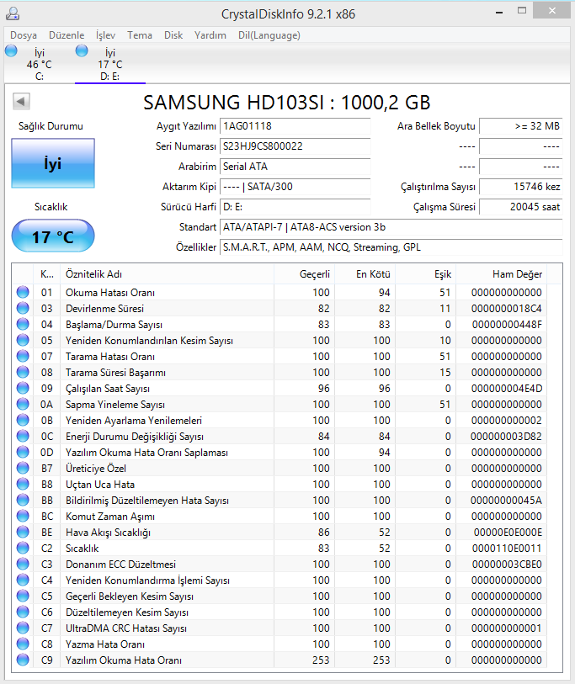Click the Arabirim field Serial ATA
The width and height of the screenshot is (575, 684).
point(295,167)
